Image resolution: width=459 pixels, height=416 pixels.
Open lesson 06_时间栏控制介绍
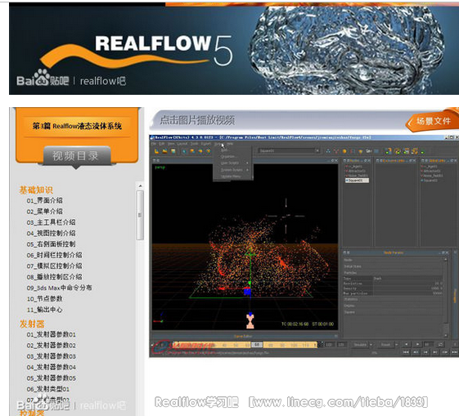click(x=54, y=255)
